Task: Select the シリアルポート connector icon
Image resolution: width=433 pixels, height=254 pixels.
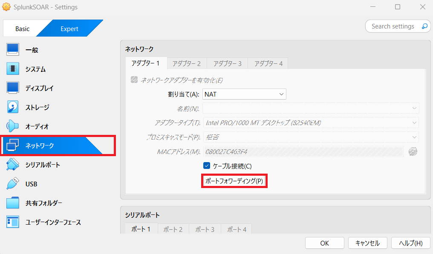Action: (13, 165)
